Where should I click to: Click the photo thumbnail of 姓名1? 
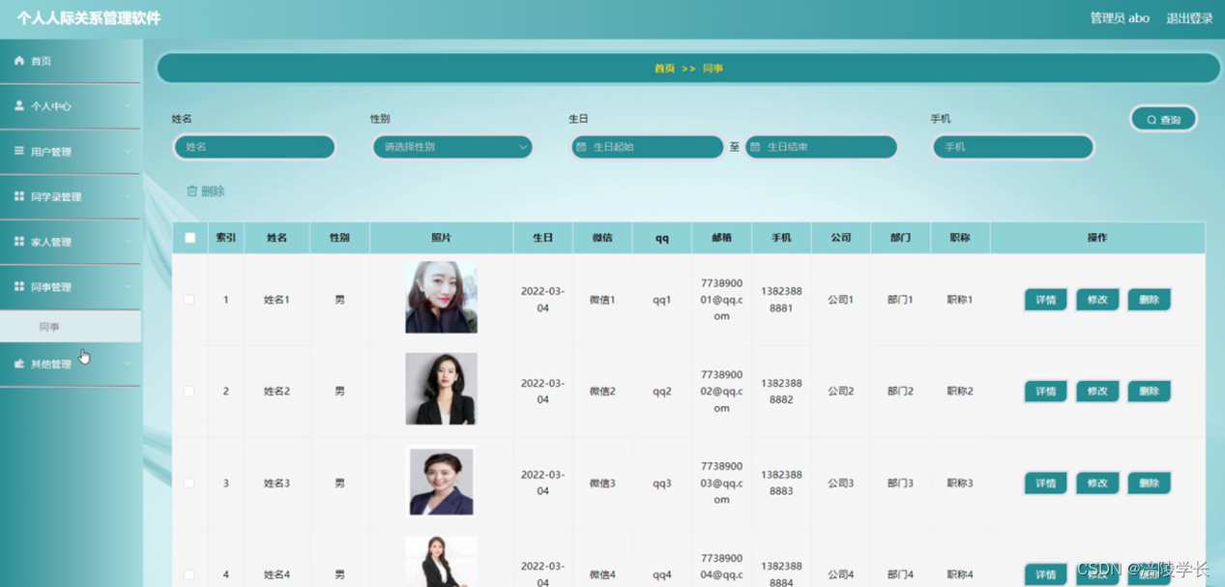[441, 298]
